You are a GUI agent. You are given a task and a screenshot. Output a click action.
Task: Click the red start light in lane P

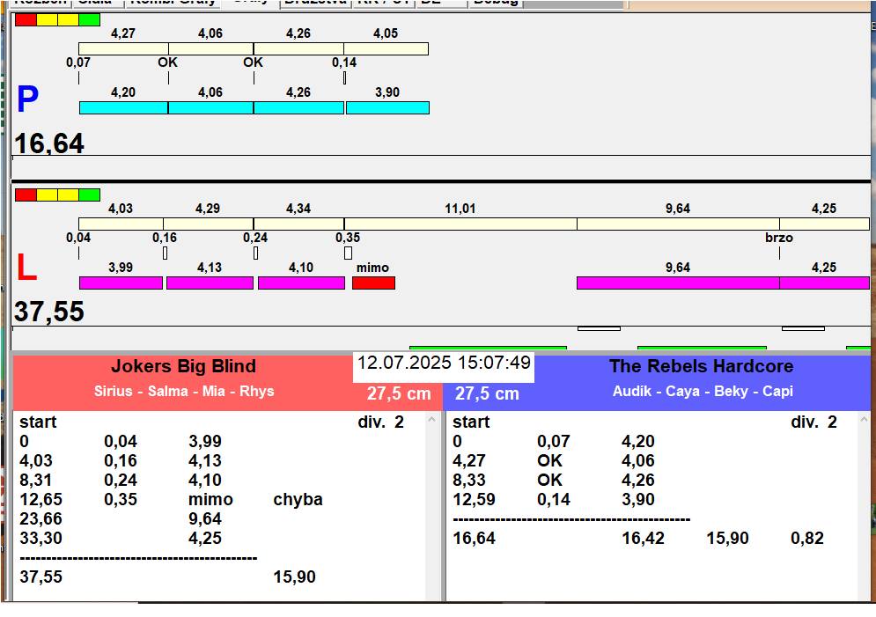[26, 19]
